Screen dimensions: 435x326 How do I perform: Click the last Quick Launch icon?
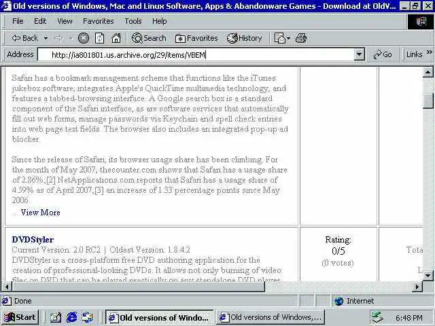point(87,317)
